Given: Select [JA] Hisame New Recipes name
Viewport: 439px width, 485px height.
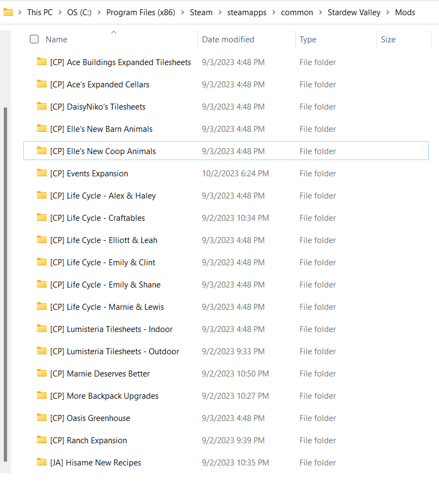Looking at the screenshot, I should [96, 463].
